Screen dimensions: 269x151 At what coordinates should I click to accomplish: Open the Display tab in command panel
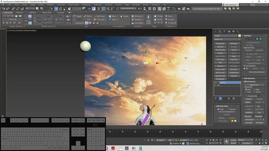pyautogui.click(x=234, y=32)
